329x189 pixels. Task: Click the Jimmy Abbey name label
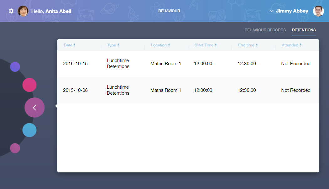coord(292,11)
